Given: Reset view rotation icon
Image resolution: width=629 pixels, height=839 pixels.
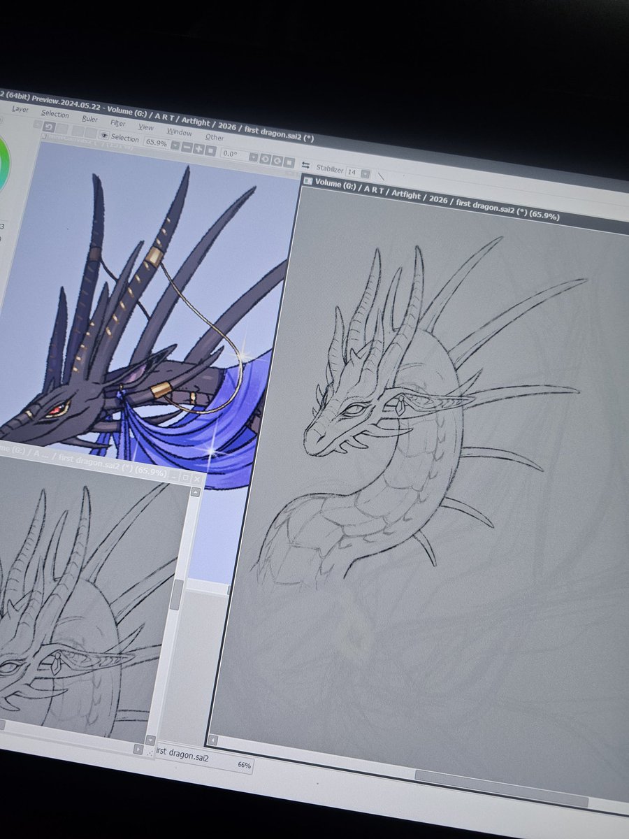Looking at the screenshot, I should click(289, 163).
